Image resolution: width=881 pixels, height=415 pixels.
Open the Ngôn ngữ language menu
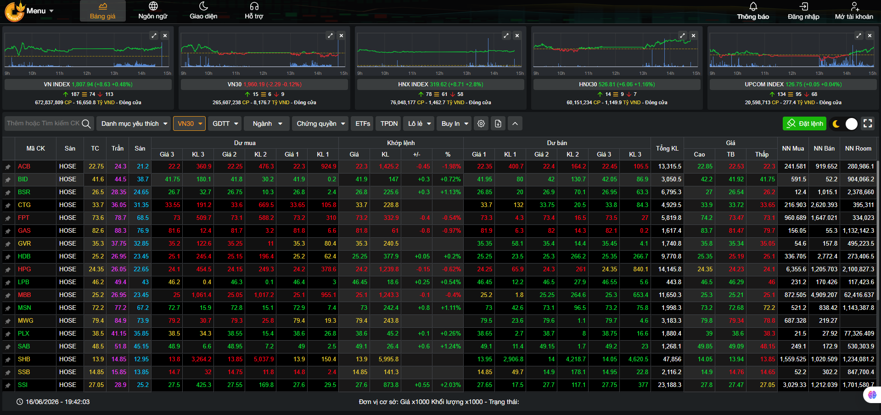point(153,11)
